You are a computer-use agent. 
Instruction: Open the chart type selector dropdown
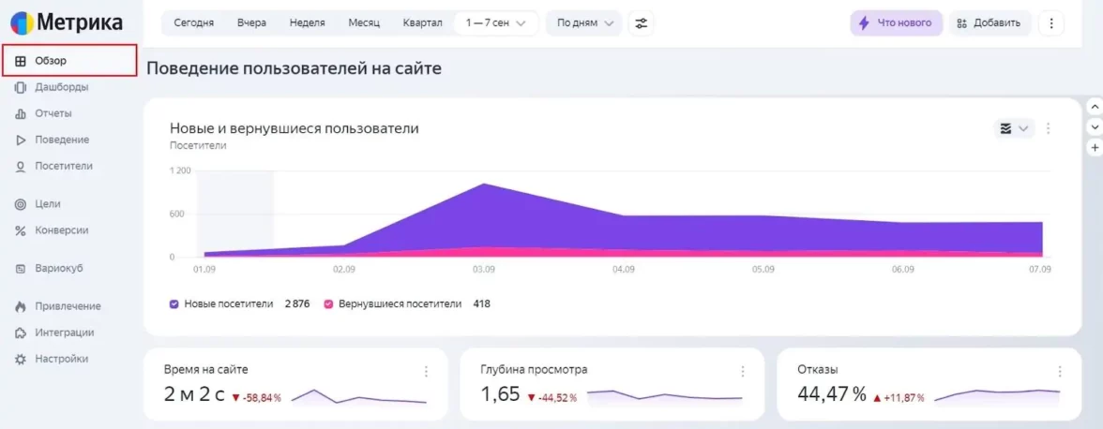coord(1014,127)
